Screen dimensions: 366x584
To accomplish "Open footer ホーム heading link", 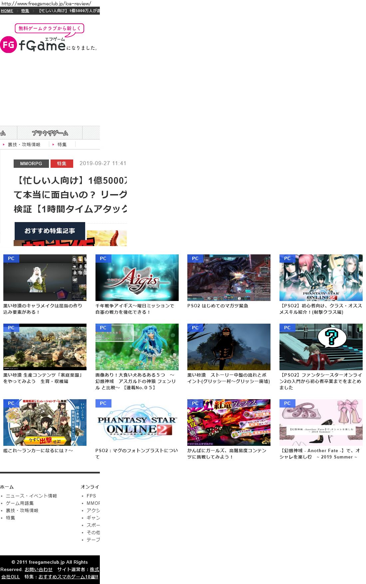I will 7,487.
